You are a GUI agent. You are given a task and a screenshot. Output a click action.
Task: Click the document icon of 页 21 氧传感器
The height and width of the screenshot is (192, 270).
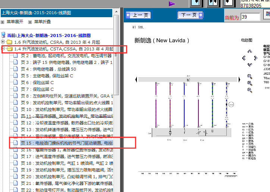click(16, 183)
